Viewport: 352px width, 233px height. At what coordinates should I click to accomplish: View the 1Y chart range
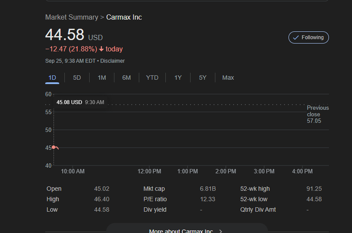tap(178, 78)
